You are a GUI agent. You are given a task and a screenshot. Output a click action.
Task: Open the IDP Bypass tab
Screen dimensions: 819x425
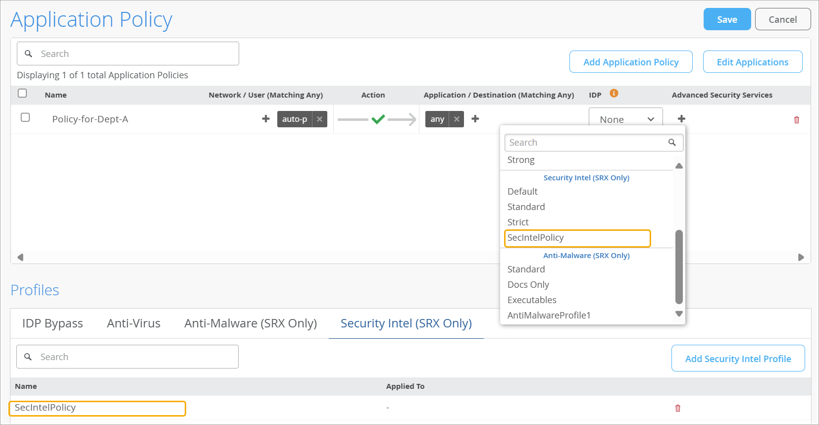coord(52,323)
